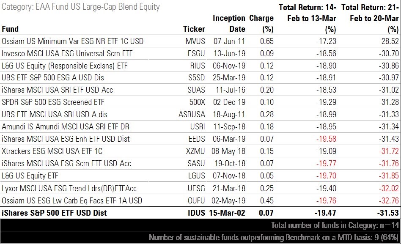Image resolution: width=401 pixels, height=244 pixels.
Task: Select the Xtrackers ESG MSCI USA ETF 1C
Action: pyautogui.click(x=52, y=151)
